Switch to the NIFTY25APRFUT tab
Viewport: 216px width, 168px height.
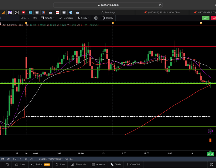tap(202, 12)
